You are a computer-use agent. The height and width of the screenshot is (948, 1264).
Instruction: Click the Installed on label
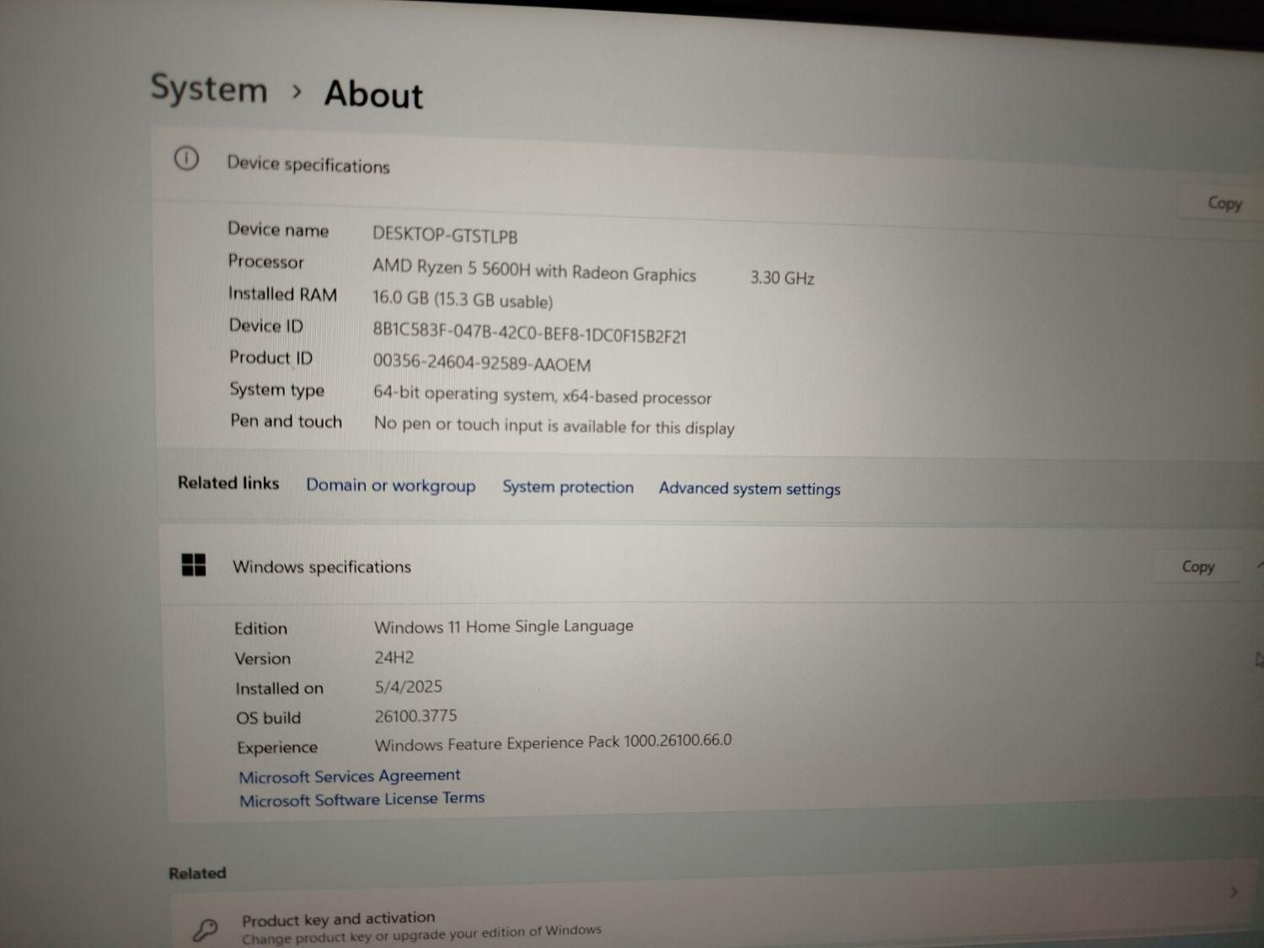279,688
